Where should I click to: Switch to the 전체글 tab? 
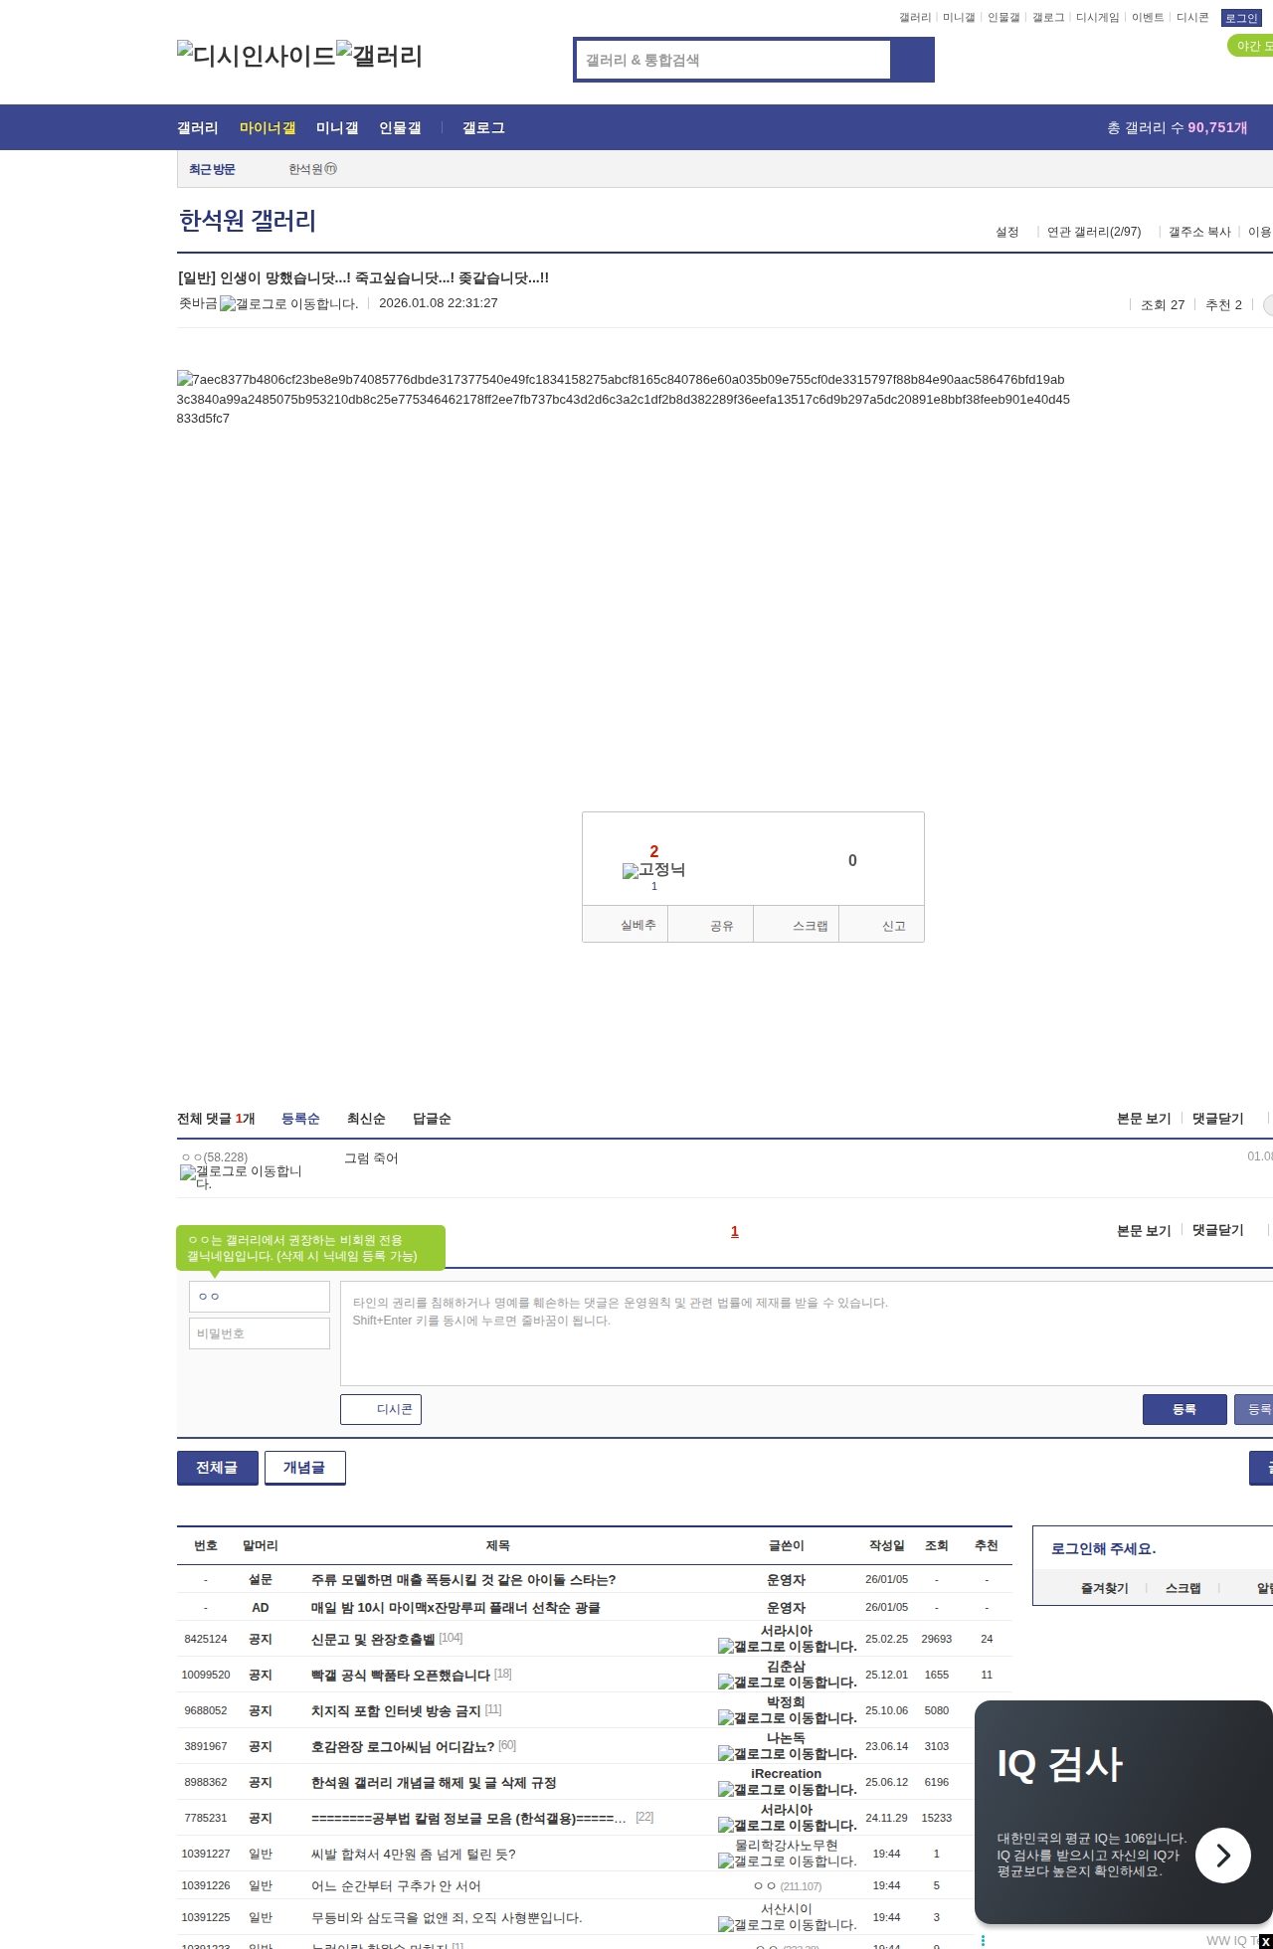pos(217,1468)
